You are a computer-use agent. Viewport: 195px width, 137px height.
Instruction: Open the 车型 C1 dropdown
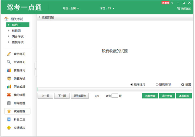tap(107, 8)
